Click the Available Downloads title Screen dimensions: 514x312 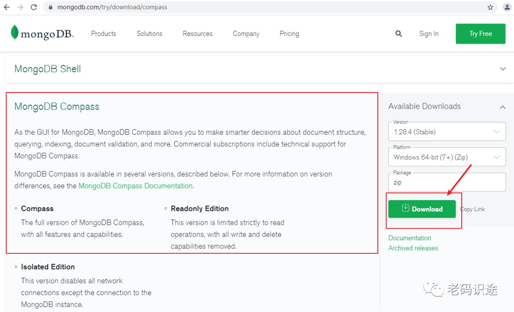(x=425, y=106)
